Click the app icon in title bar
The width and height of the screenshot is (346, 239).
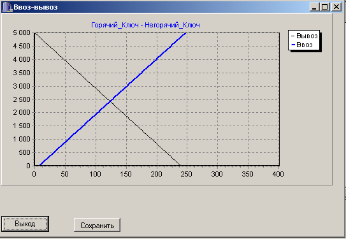click(7, 7)
